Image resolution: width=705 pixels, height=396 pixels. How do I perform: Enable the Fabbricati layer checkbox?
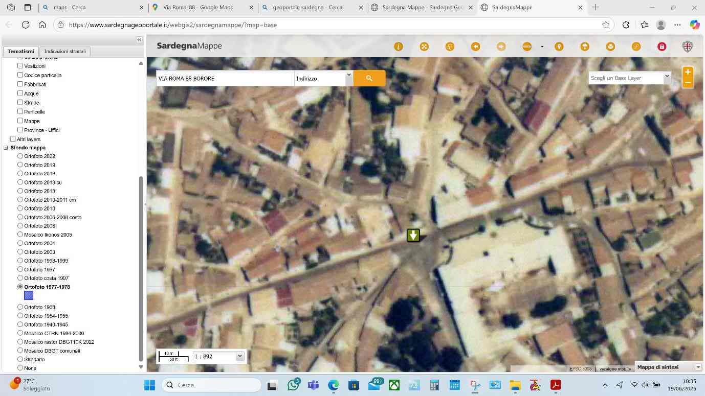20,84
